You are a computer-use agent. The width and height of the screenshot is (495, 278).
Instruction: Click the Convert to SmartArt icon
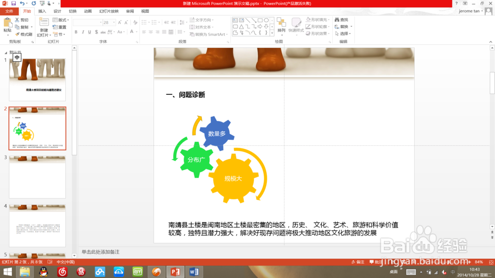tap(192, 34)
